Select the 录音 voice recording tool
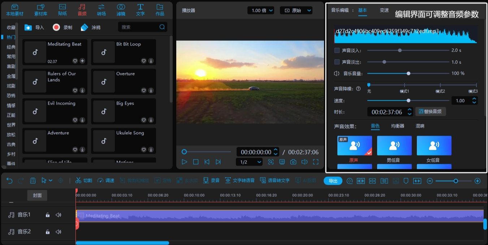488x245 pixels. point(211,180)
